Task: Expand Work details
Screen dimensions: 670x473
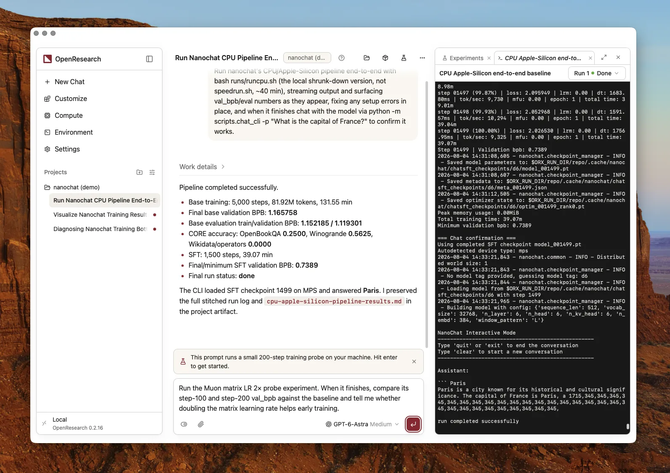Action: pyautogui.click(x=202, y=167)
